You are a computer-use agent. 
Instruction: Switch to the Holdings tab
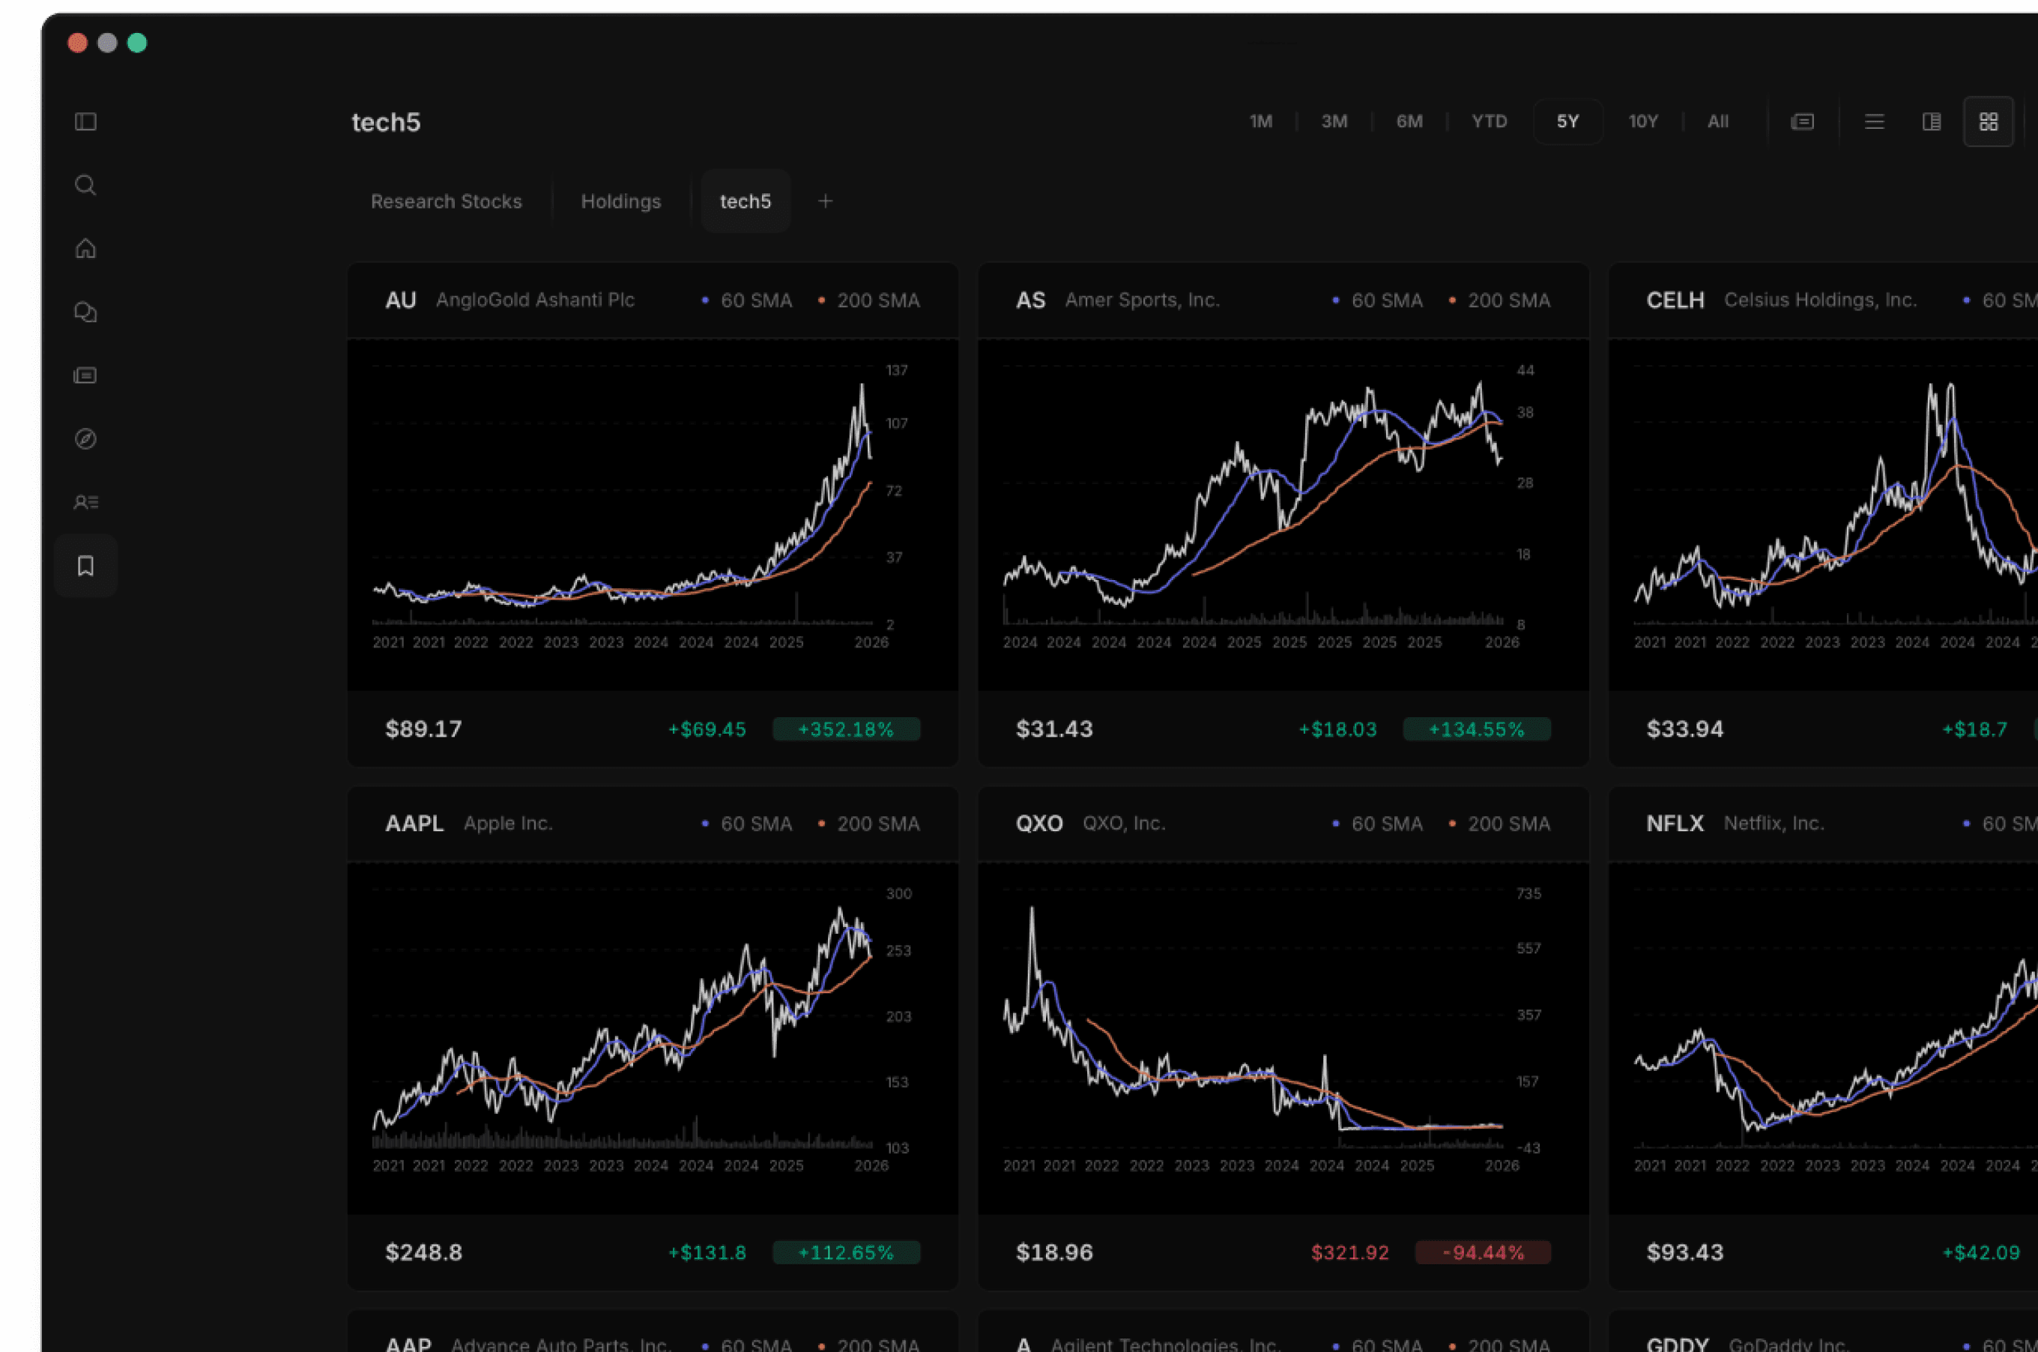pyautogui.click(x=620, y=201)
